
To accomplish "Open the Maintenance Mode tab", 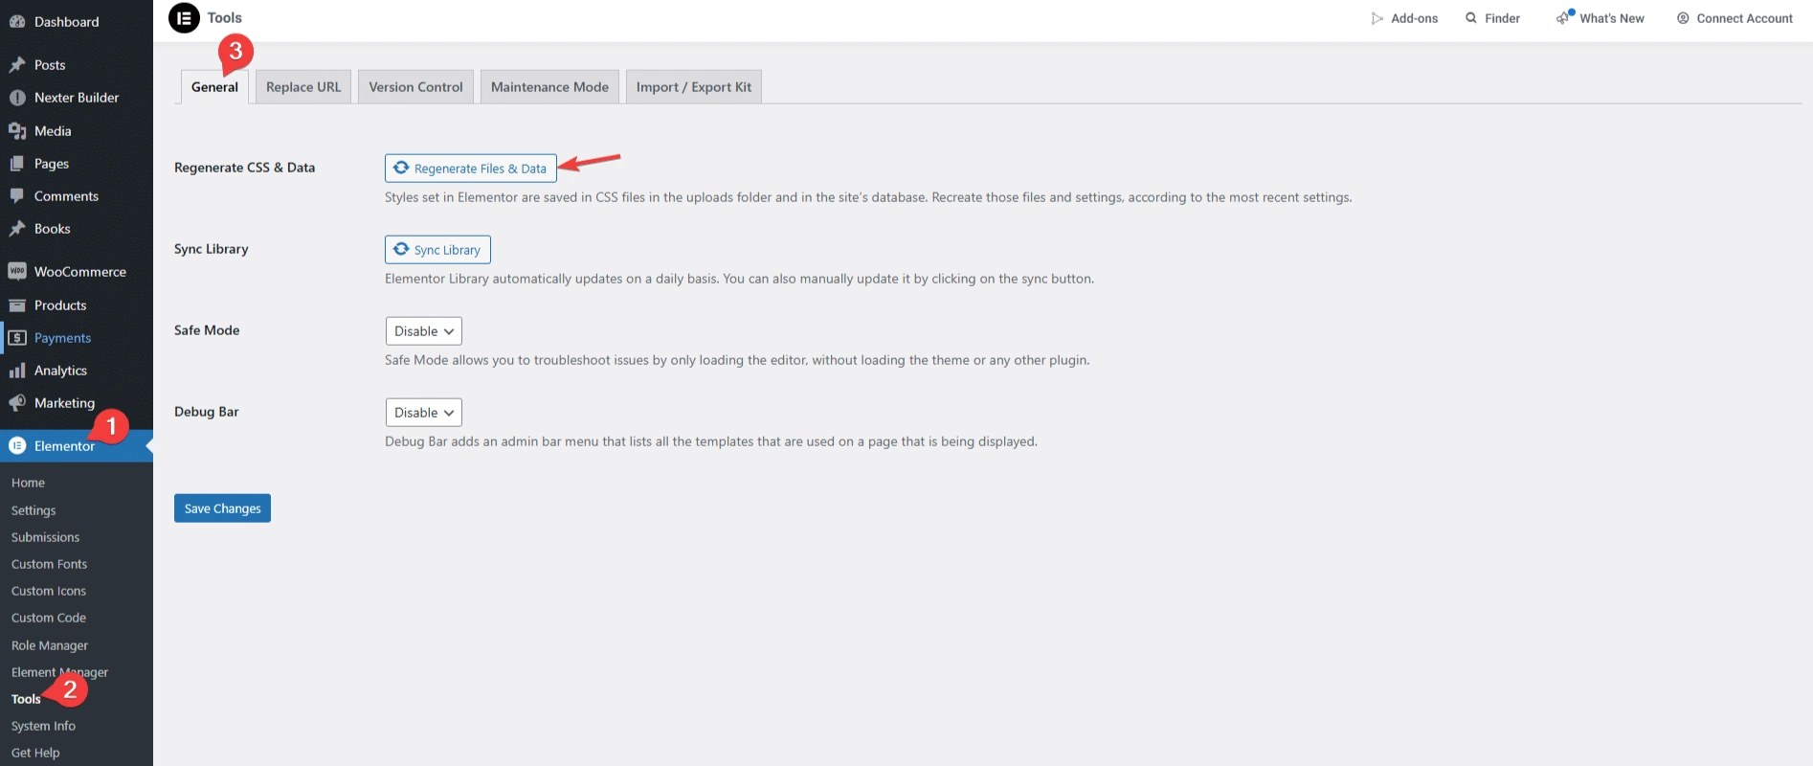I will pyautogui.click(x=549, y=87).
